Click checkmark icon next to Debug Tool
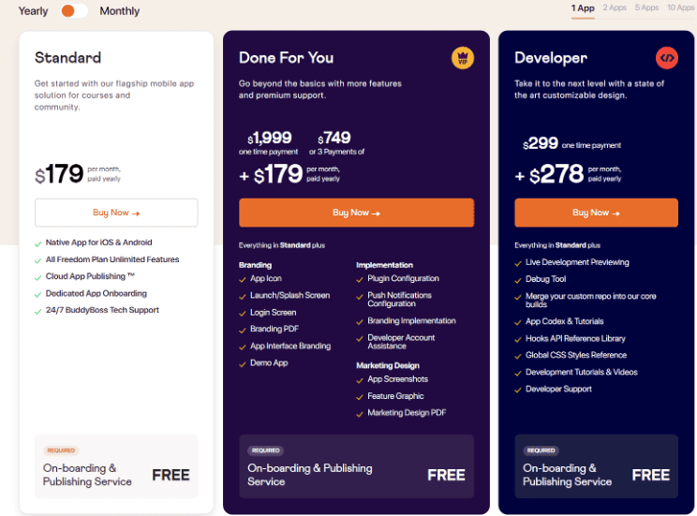 pyautogui.click(x=519, y=279)
